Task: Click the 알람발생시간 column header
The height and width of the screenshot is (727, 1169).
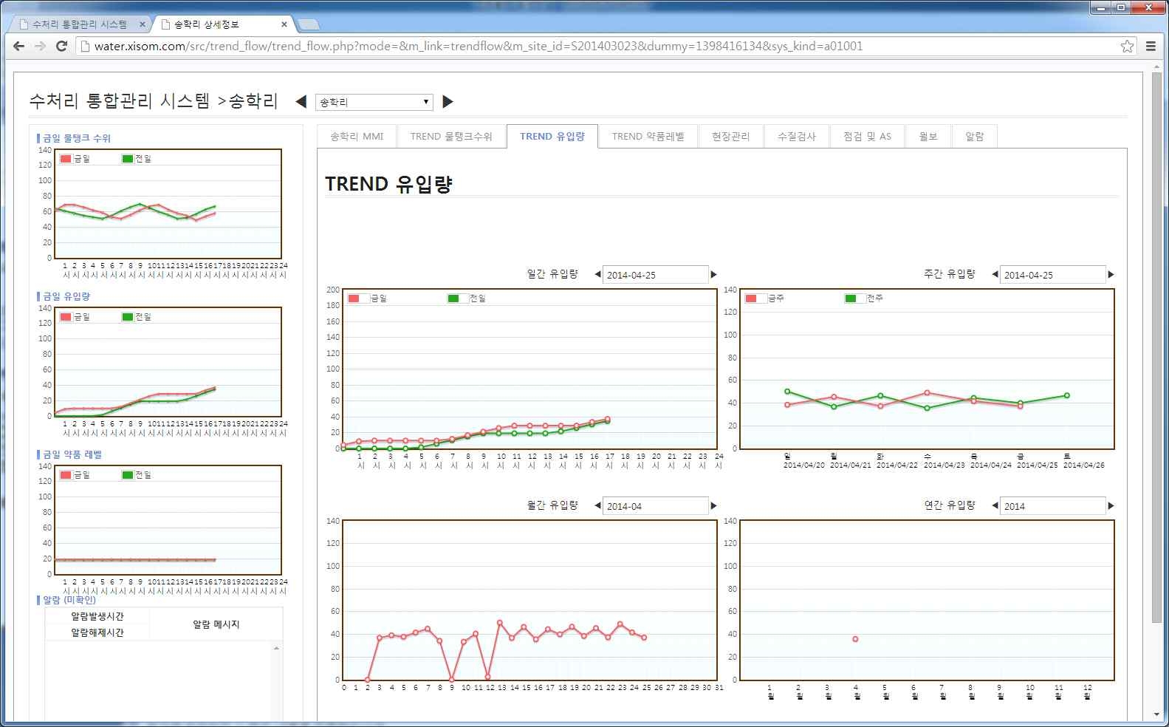Action: [97, 616]
